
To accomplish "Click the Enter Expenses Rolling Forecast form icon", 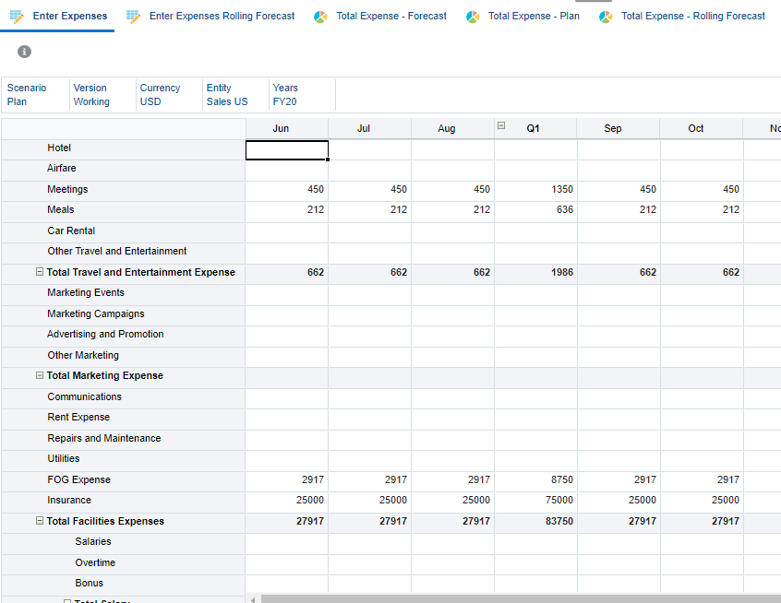I will [132, 16].
